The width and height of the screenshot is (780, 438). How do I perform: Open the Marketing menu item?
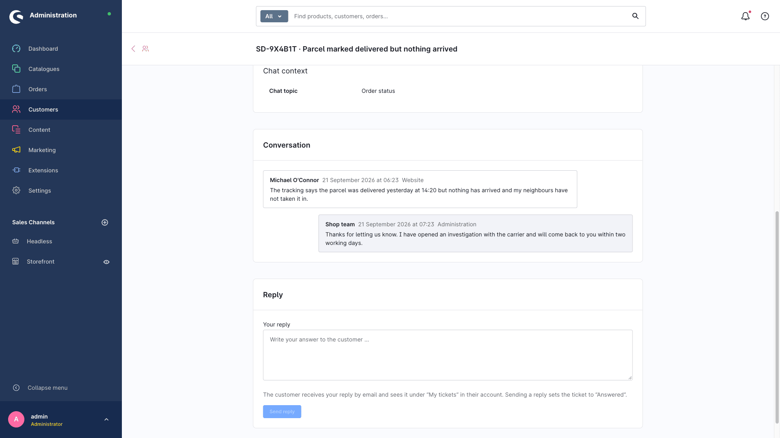point(61,150)
